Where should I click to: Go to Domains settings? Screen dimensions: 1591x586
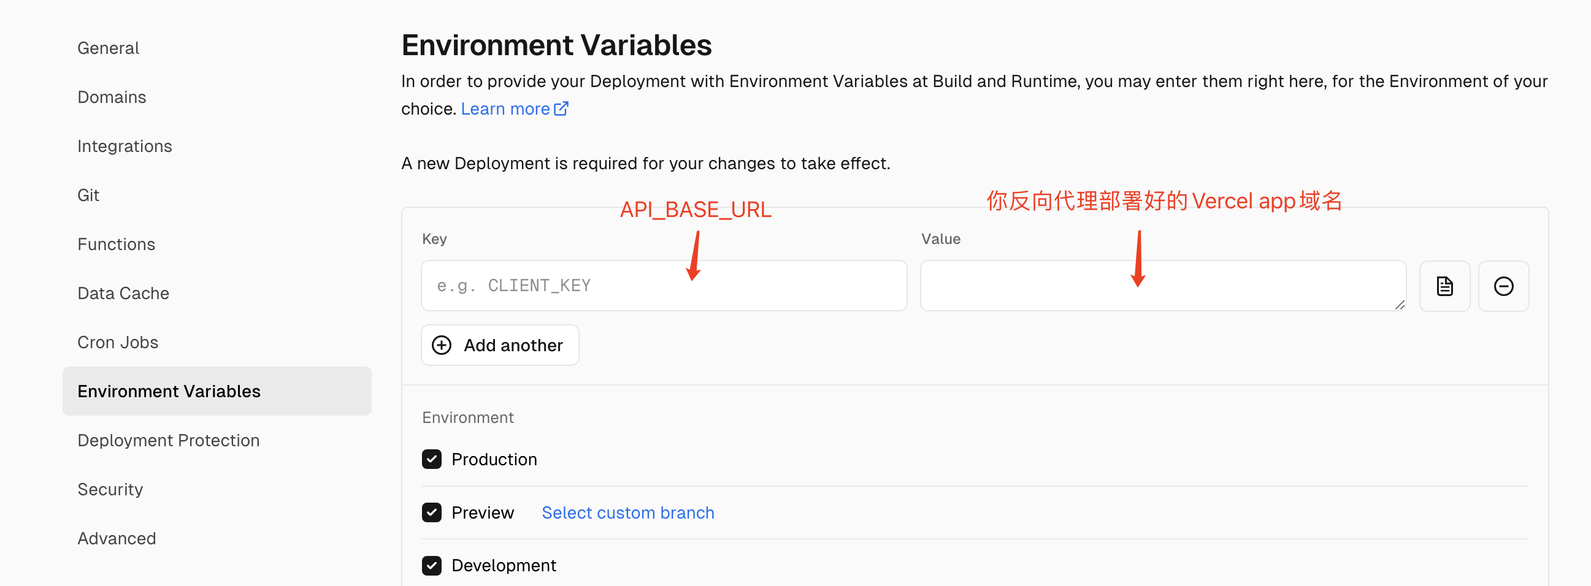[112, 97]
